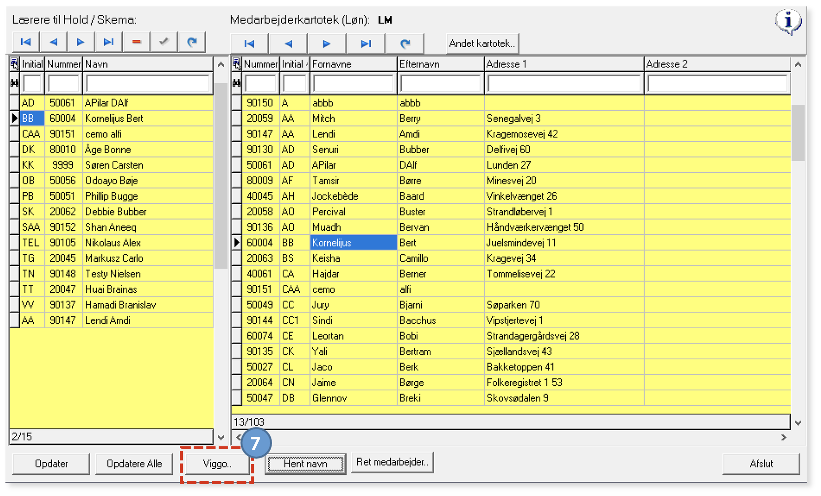Go to last record in Lærere til Hold navigator
The width and height of the screenshot is (821, 496).
(109, 42)
